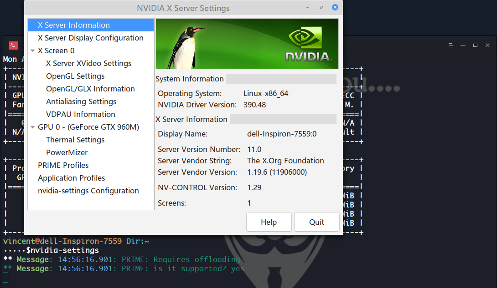Viewport: 497px width, 288px height.
Task: Click the X Server Information section header in panel
Action: click(x=192, y=119)
